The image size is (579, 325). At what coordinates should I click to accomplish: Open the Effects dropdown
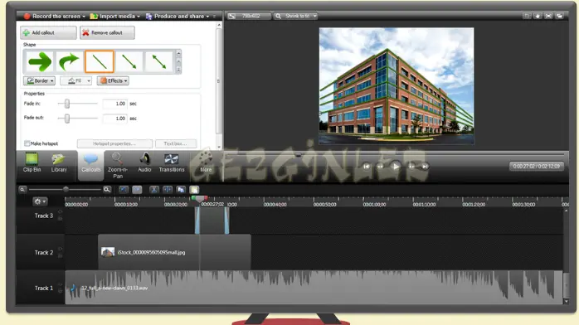113,80
